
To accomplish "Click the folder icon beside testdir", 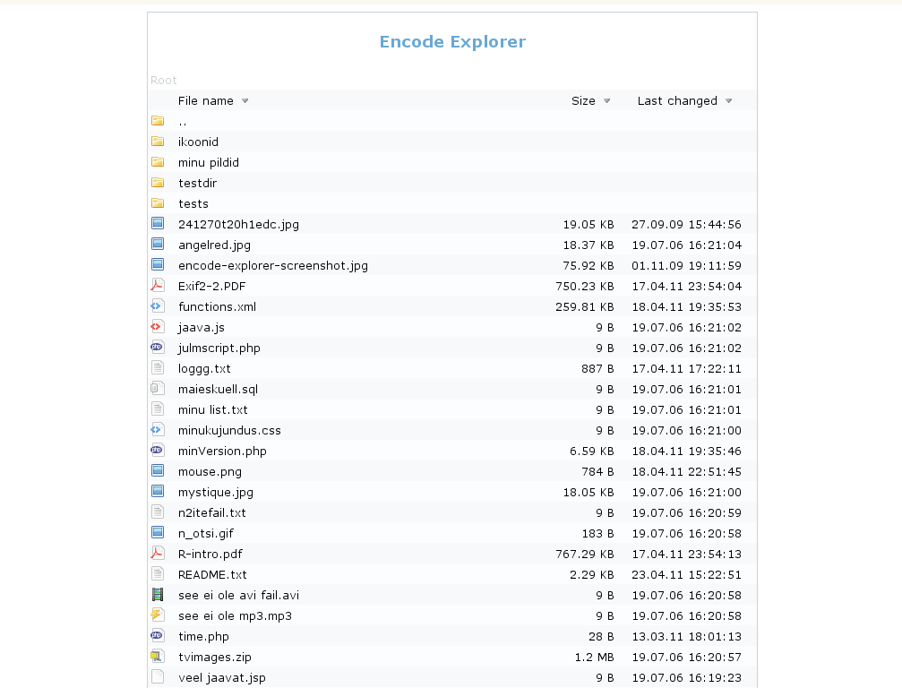I will point(158,183).
